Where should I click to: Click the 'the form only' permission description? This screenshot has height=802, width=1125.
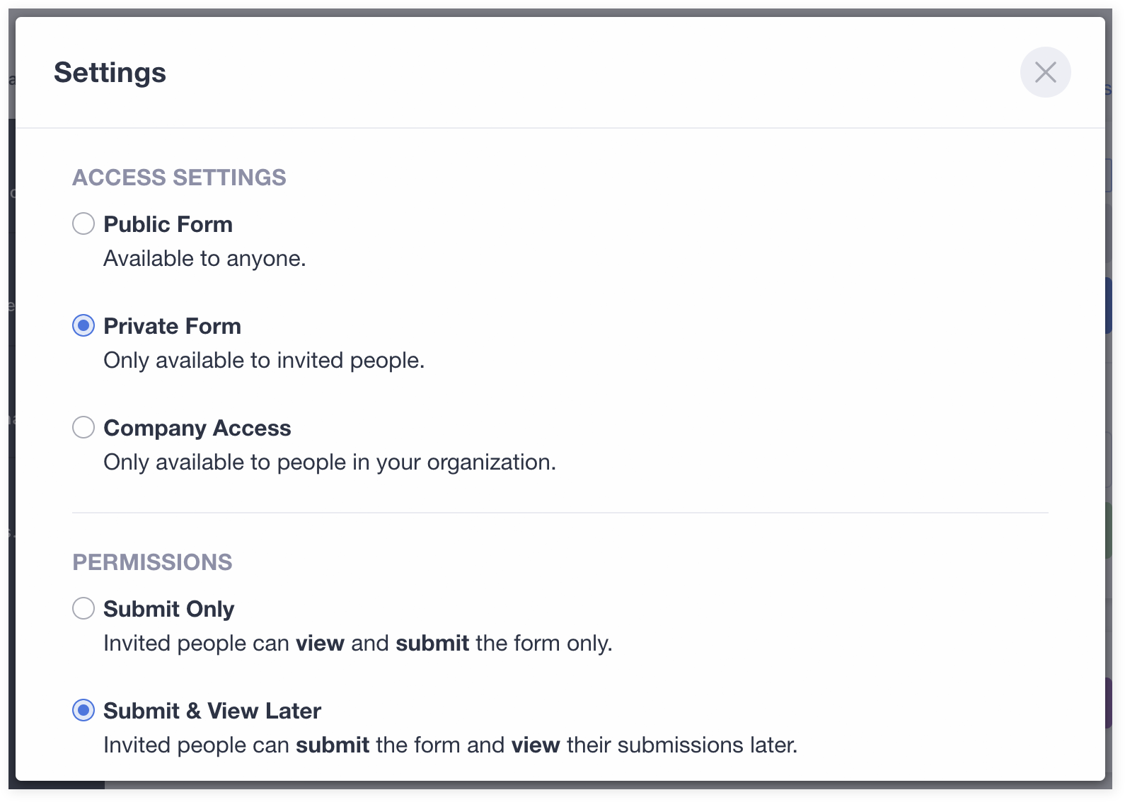[x=543, y=644]
